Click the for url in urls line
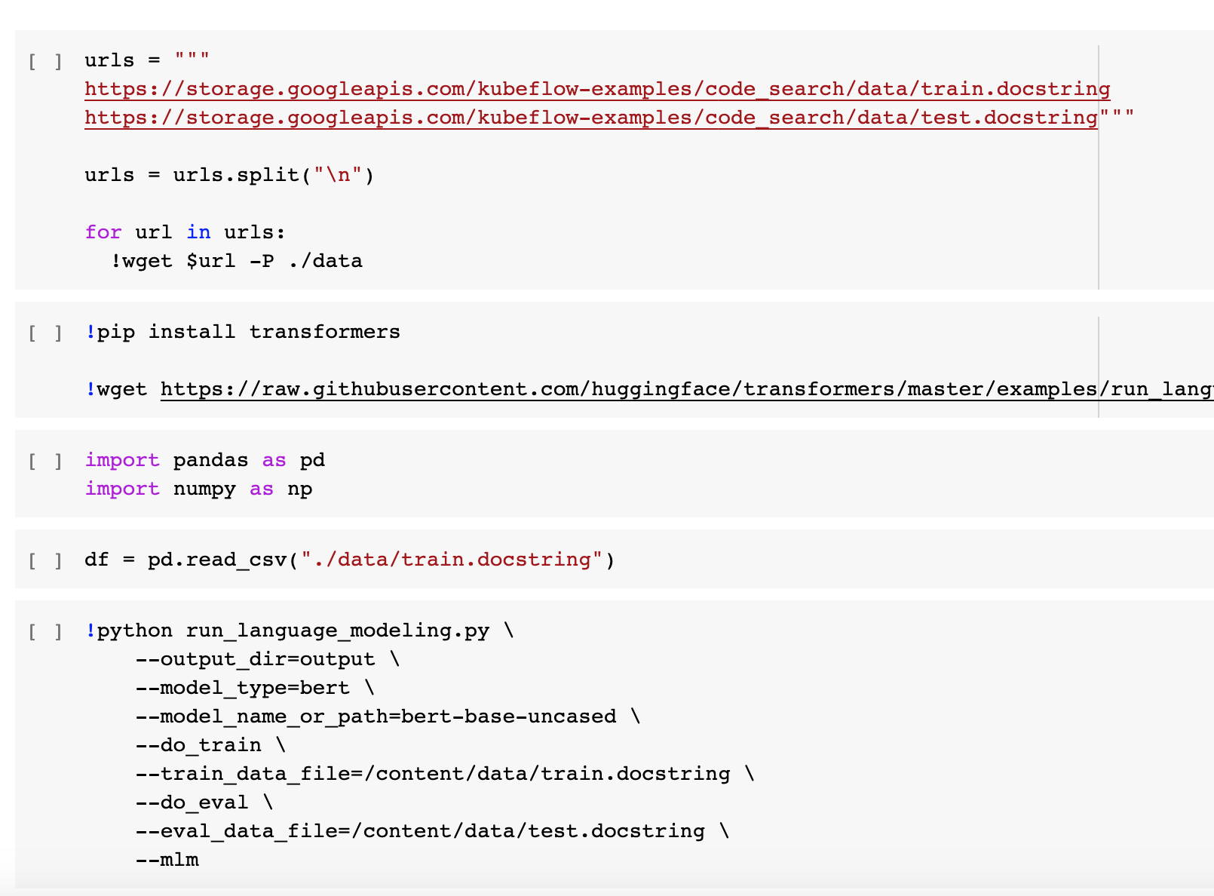The image size is (1214, 896). click(185, 232)
